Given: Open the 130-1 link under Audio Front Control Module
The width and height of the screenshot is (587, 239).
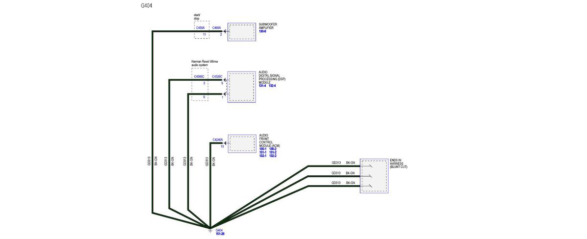Looking at the screenshot, I should pyautogui.click(x=263, y=149).
